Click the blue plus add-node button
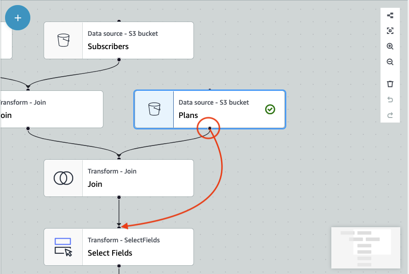 (x=18, y=18)
